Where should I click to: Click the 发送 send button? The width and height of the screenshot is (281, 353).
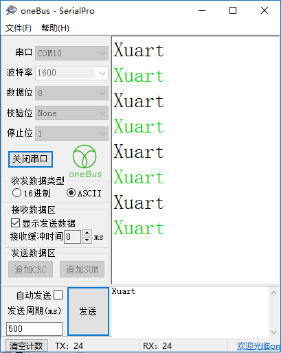tap(88, 311)
